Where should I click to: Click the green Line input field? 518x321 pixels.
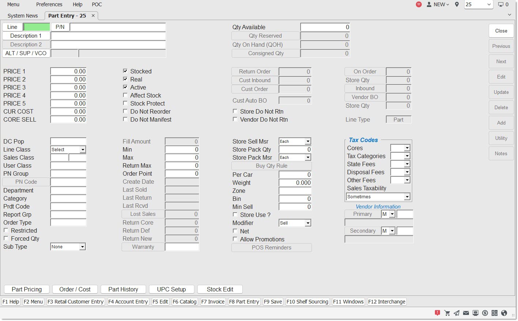37,27
